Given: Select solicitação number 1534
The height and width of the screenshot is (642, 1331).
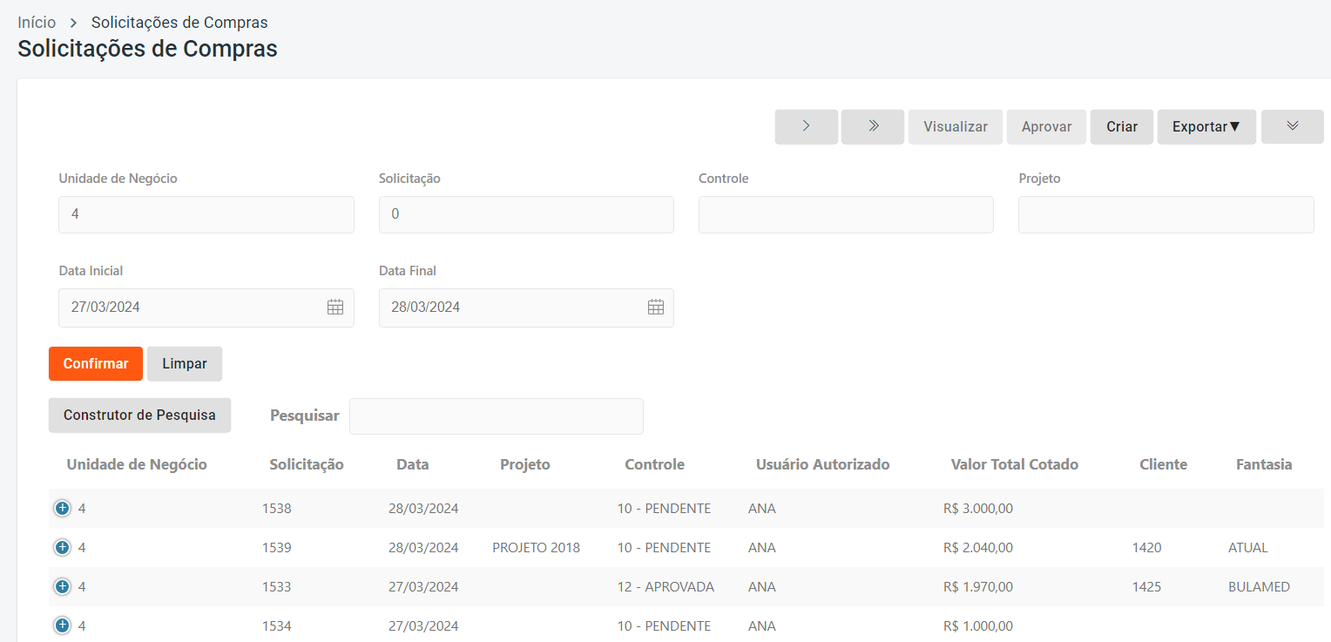Looking at the screenshot, I should pyautogui.click(x=277, y=626).
